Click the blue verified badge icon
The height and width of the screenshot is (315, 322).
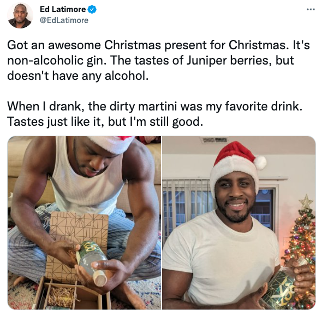click(92, 9)
